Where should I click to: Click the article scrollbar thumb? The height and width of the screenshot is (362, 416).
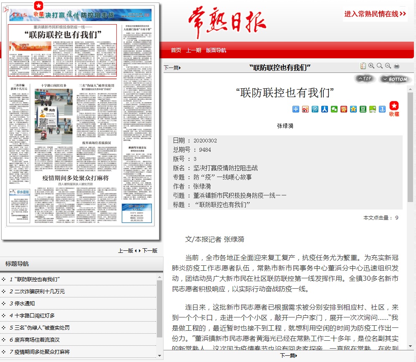[x=410, y=147]
